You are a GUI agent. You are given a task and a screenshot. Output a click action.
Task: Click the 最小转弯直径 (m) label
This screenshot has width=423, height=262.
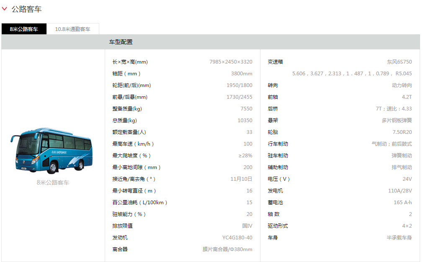[x=134, y=191]
